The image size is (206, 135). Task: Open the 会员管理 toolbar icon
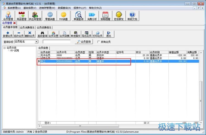click(x=7, y=16)
